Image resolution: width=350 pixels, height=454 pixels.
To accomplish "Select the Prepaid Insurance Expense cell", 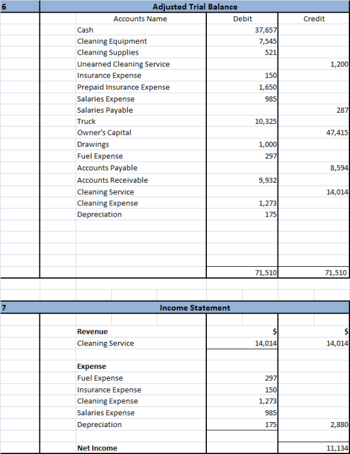I will [x=141, y=87].
